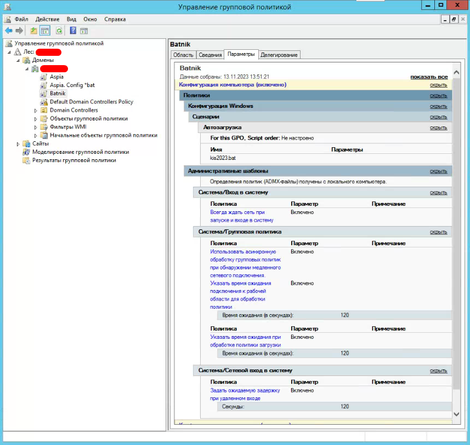Screen dimensions: 470x445
Task: Click the показать все link
Action: click(x=429, y=77)
